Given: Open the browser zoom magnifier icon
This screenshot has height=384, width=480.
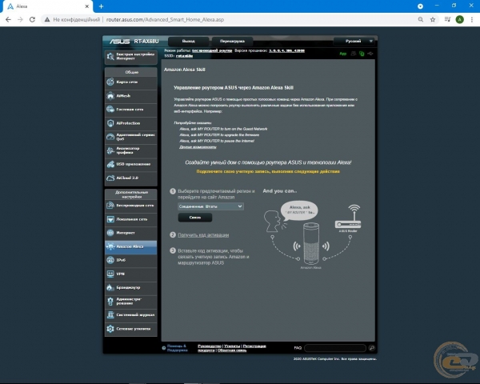Looking at the screenshot, I should [x=421, y=19].
